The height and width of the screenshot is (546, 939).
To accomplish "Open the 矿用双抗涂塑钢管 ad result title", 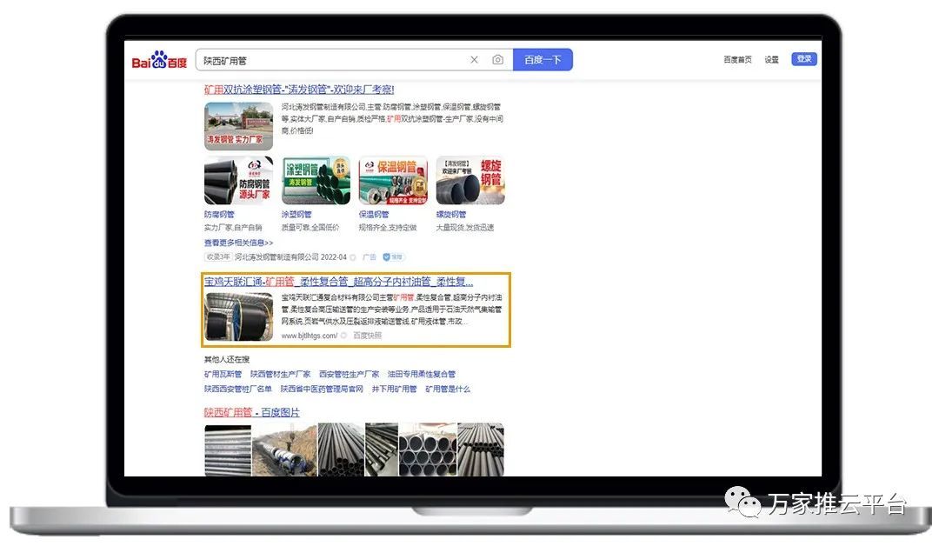I will tap(299, 90).
